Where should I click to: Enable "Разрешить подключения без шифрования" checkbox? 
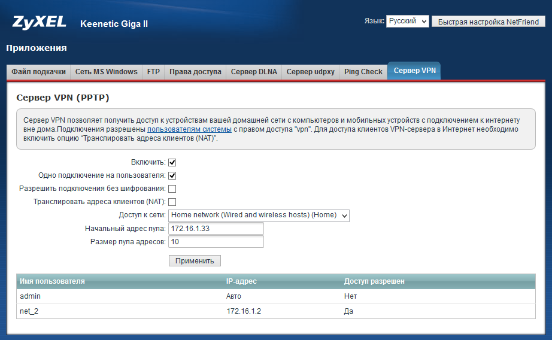(x=172, y=189)
